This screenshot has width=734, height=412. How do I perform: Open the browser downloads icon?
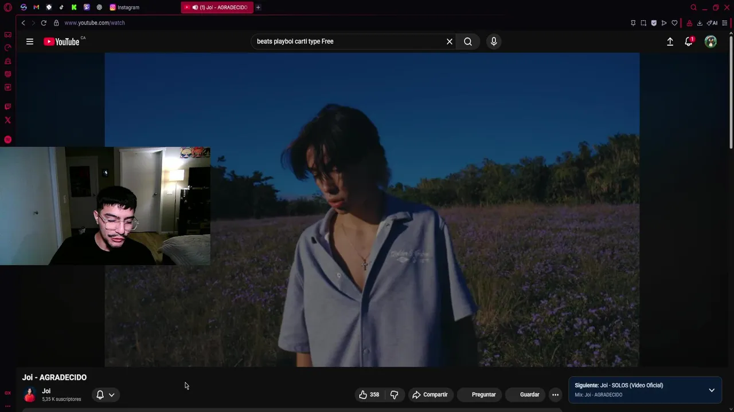click(700, 23)
